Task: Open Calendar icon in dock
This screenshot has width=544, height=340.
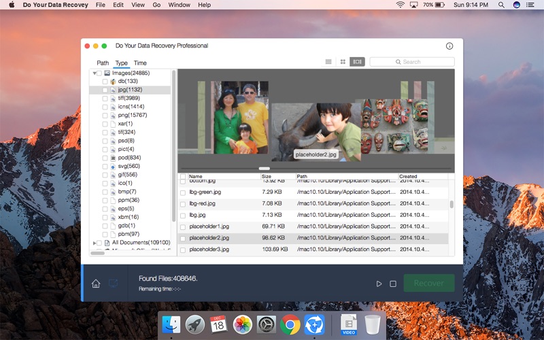Action: click(218, 325)
